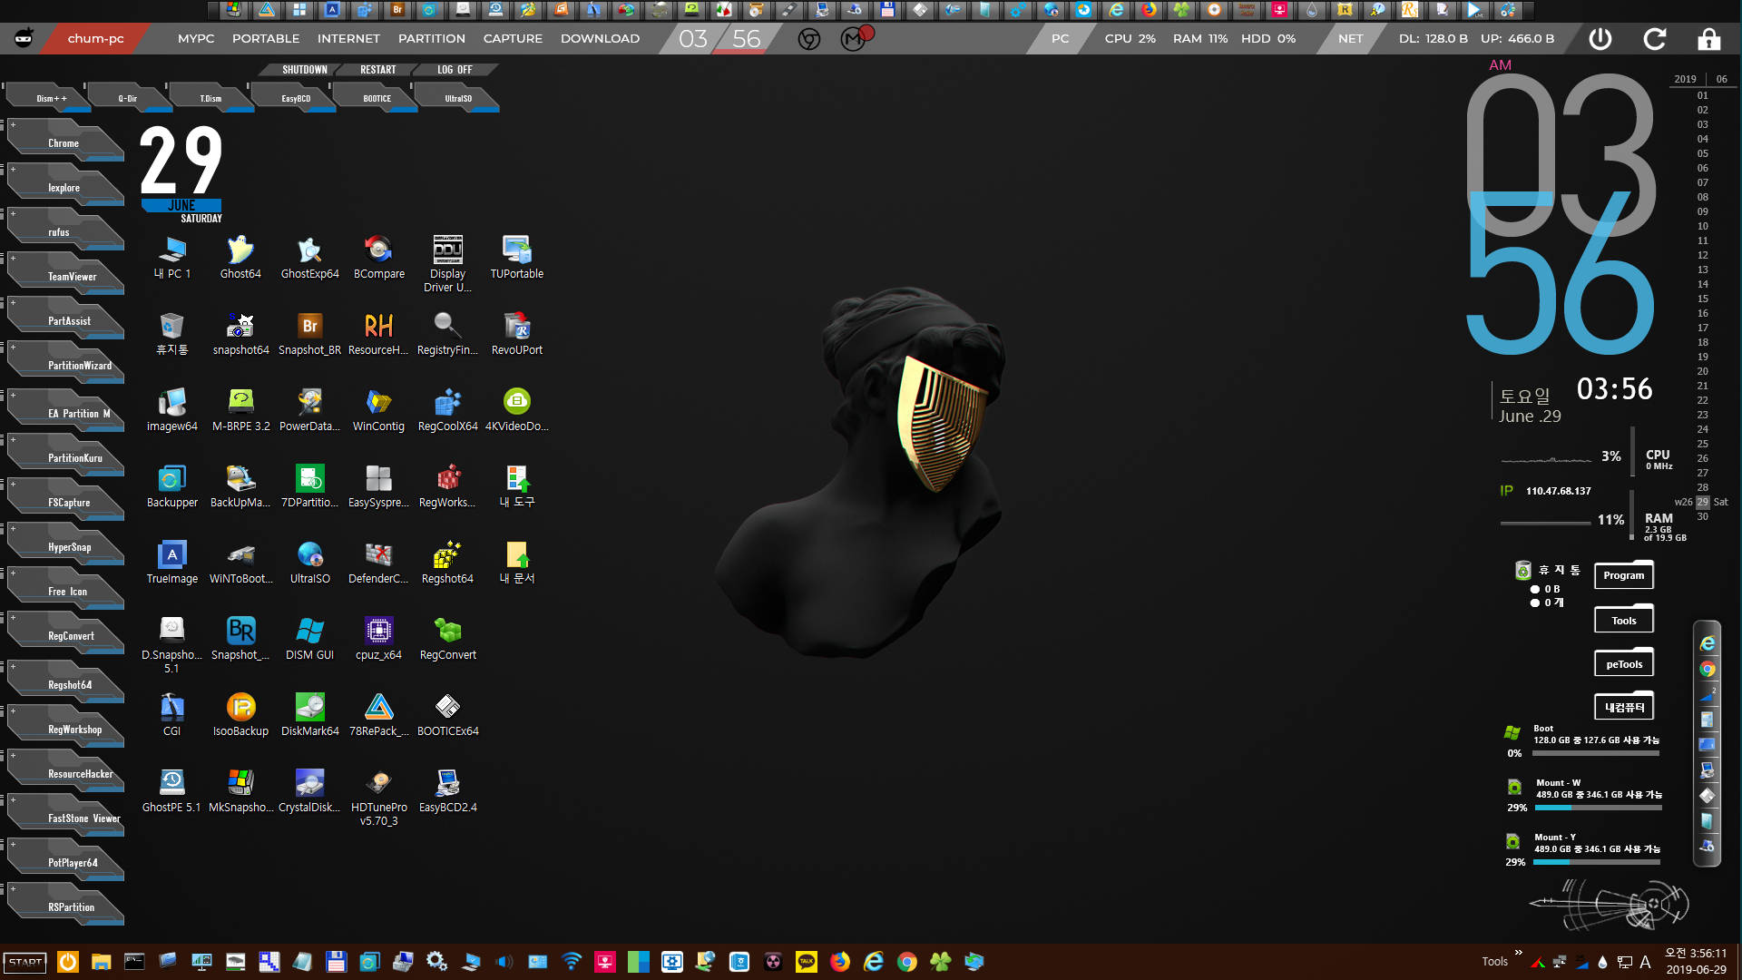Open imagew64 desktop icon
Viewport: 1742px width, 980px height.
pyautogui.click(x=171, y=409)
